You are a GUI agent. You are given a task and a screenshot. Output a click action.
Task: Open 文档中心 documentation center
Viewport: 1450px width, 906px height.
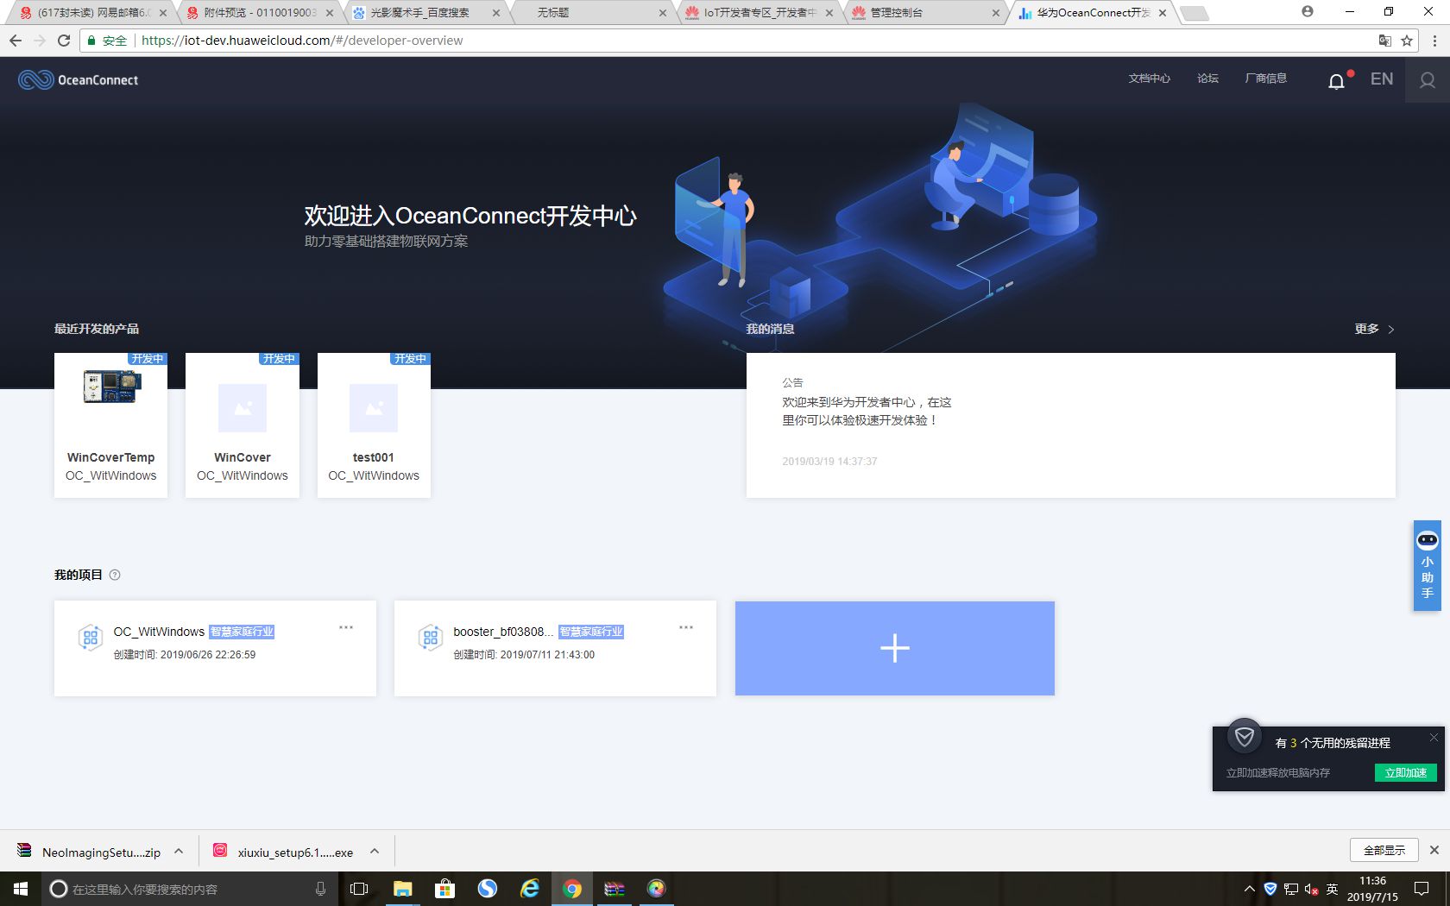[x=1149, y=79]
